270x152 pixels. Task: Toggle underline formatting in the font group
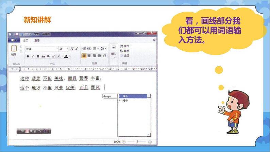38,56
